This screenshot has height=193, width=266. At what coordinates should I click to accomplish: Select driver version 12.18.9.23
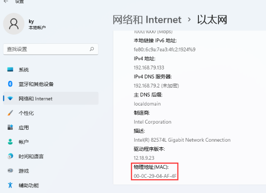(x=144, y=158)
